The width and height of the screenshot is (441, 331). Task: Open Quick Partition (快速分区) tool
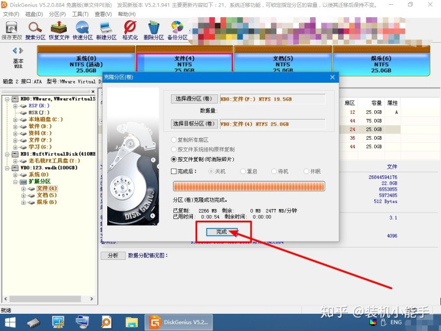(83, 31)
